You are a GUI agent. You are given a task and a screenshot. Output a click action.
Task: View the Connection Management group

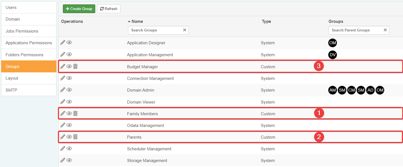coord(69,78)
